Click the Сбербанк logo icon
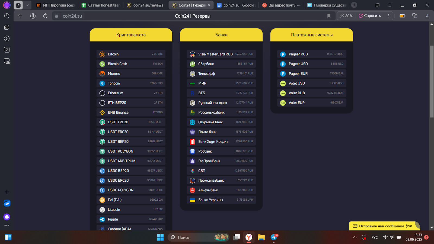 (192, 64)
